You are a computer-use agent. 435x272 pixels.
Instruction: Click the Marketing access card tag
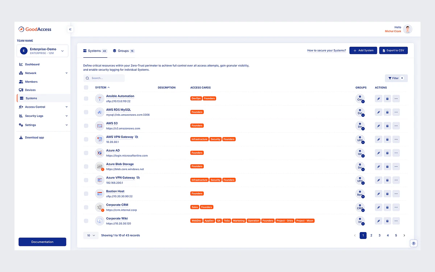tap(239, 221)
